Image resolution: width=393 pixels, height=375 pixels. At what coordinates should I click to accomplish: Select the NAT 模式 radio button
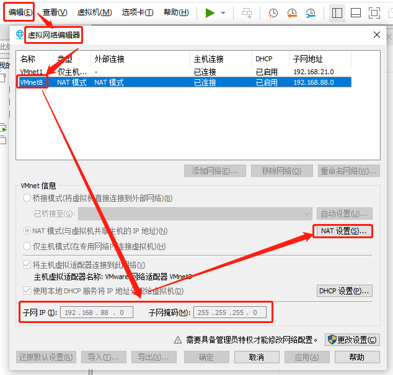27,231
